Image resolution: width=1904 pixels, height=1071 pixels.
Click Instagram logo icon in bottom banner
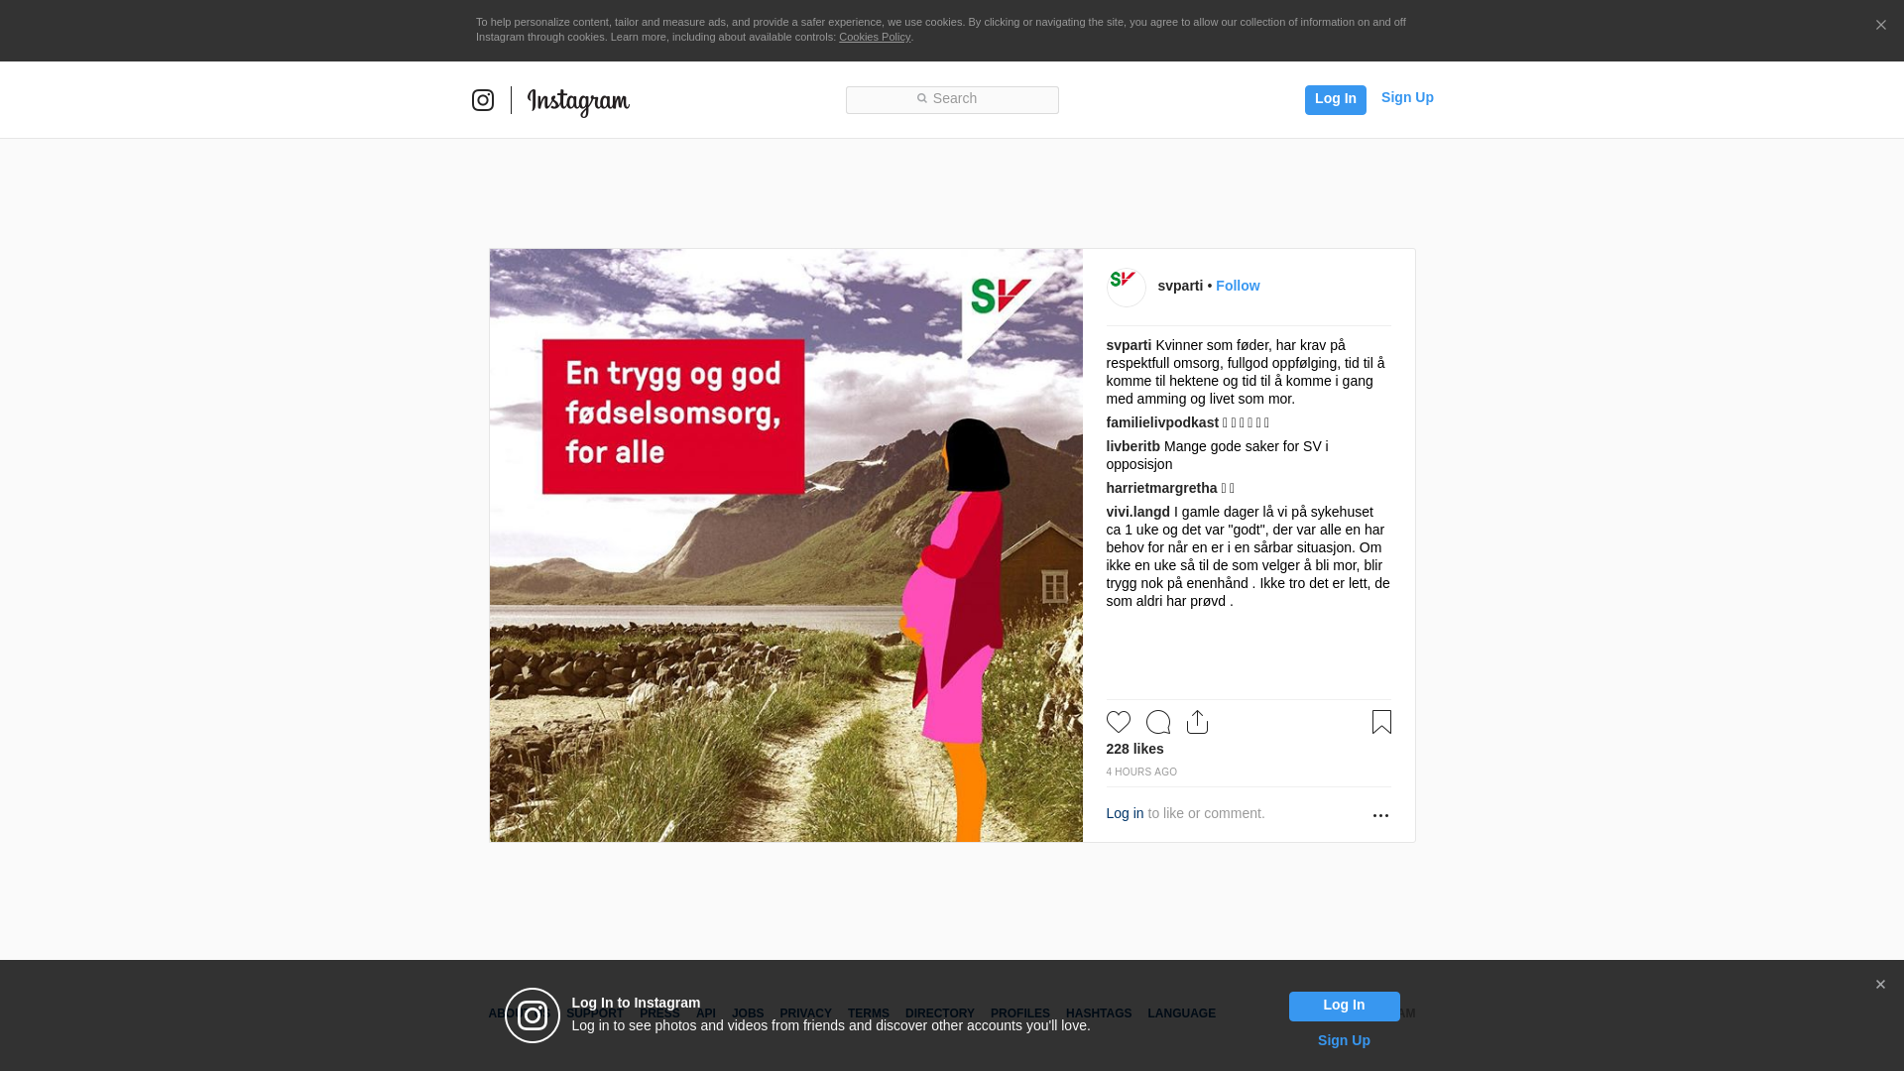tap(533, 1015)
